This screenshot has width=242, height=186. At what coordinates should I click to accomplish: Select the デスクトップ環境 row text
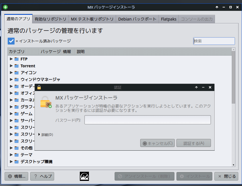[x=36, y=161]
